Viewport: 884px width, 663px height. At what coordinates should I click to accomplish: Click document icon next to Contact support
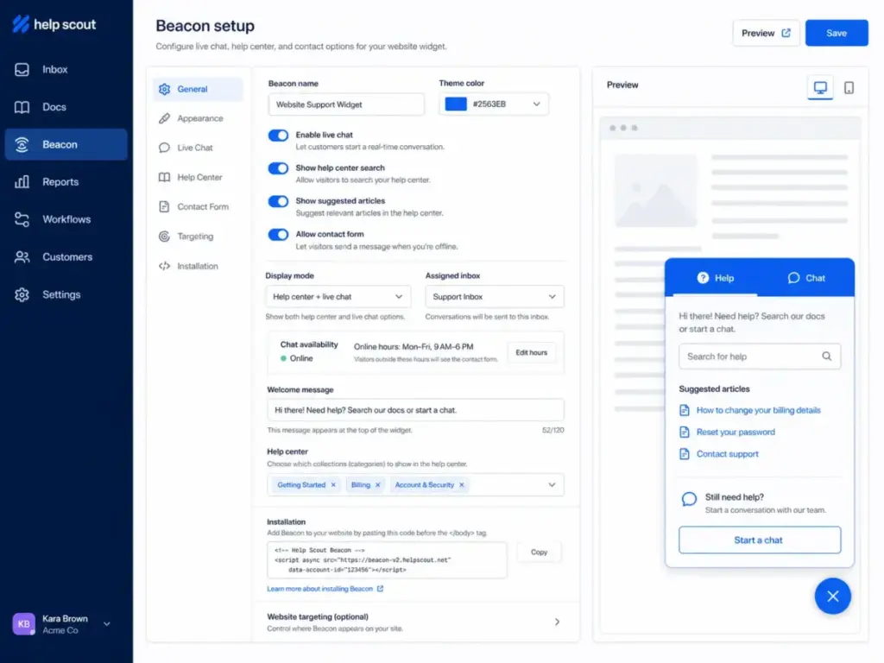coord(685,454)
